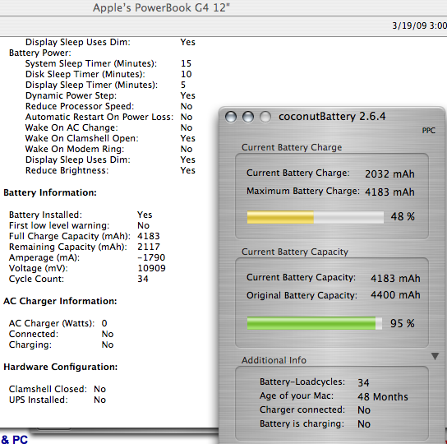Image resolution: width=447 pixels, height=444 pixels.
Task: Click the Voltage value 10909
Action: click(x=151, y=268)
